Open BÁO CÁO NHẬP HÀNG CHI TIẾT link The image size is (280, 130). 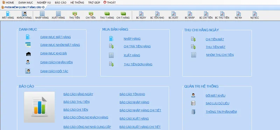pyautogui.click(x=140, y=110)
